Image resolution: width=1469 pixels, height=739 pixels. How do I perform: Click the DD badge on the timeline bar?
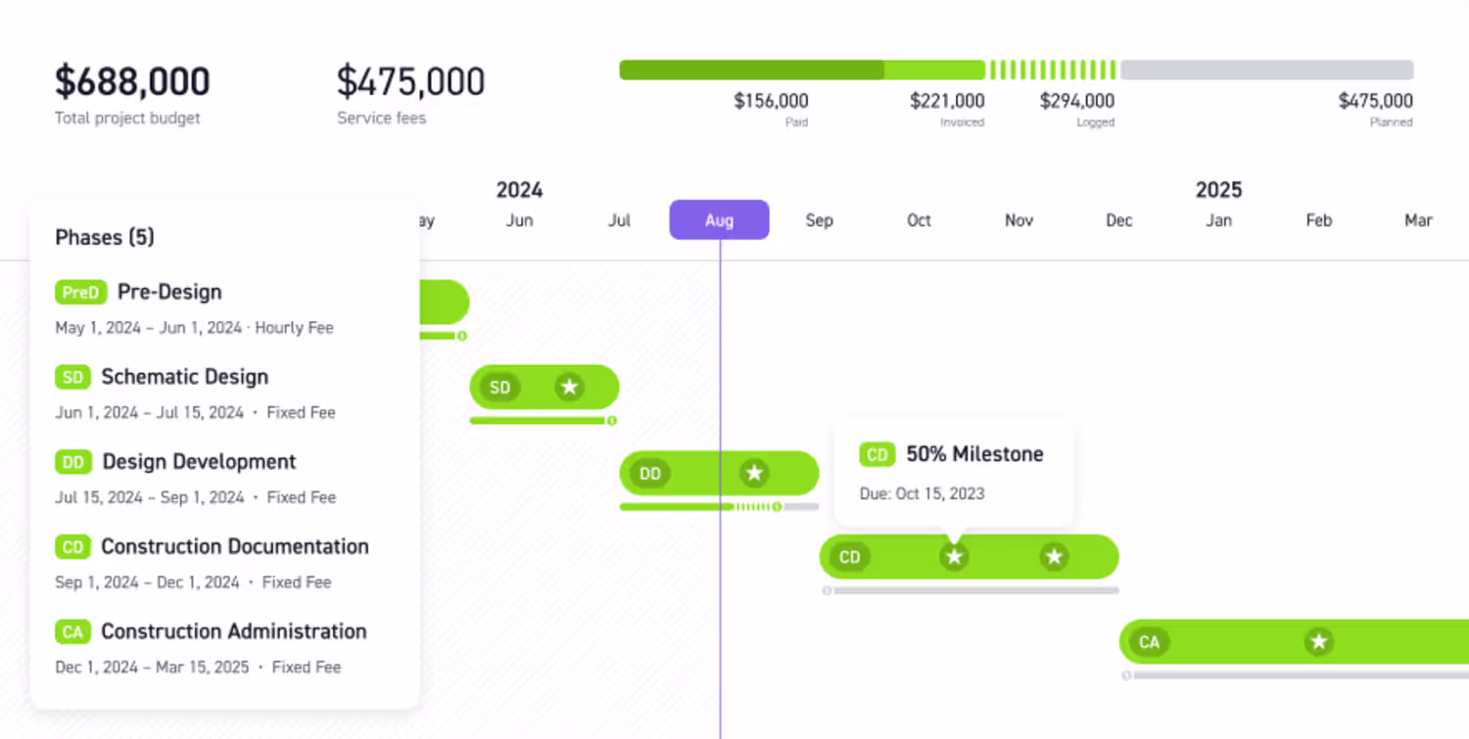[x=650, y=474]
